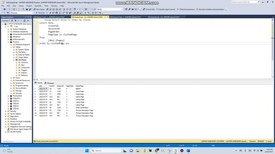Select the Constraints folder
This screenshot has height=154, width=275.
click(25, 68)
